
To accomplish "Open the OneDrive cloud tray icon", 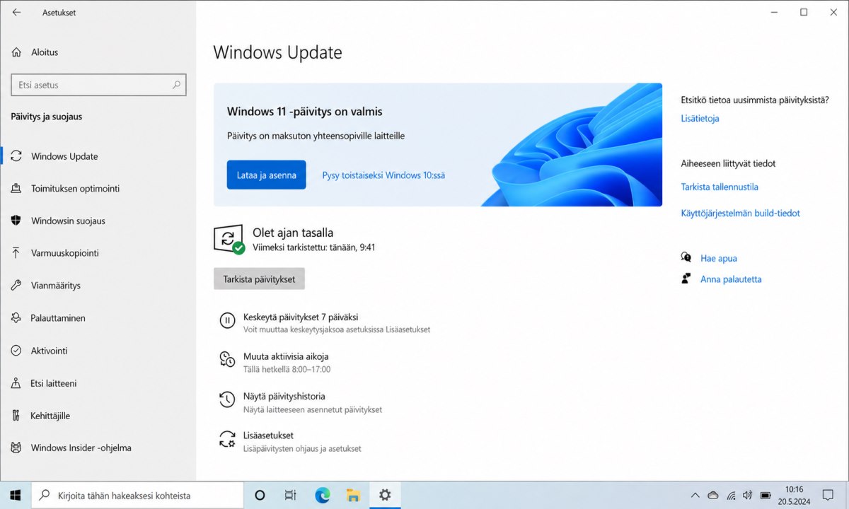I will click(713, 496).
